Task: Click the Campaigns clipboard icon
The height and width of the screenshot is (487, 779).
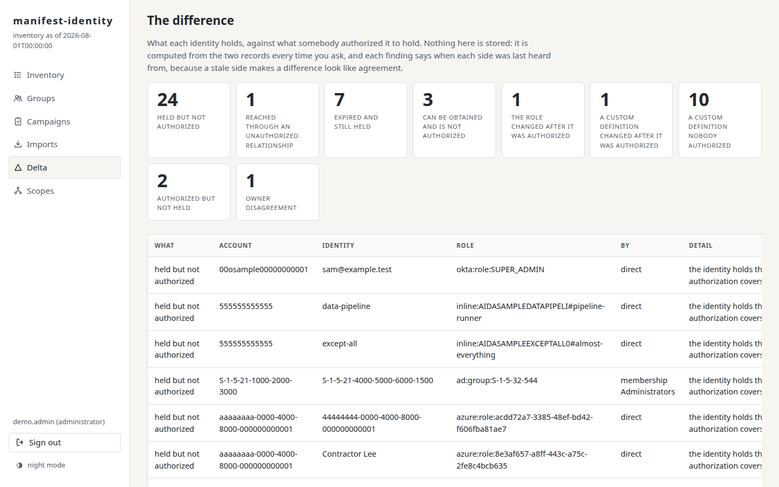Action: (18, 122)
